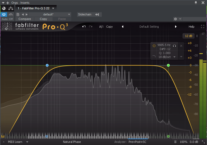Go to the next preset arrow
Screen dimensions: 207x145
click(176, 27)
